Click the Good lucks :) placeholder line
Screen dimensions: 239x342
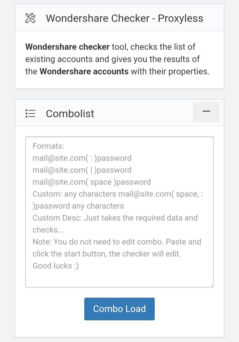pos(56,266)
